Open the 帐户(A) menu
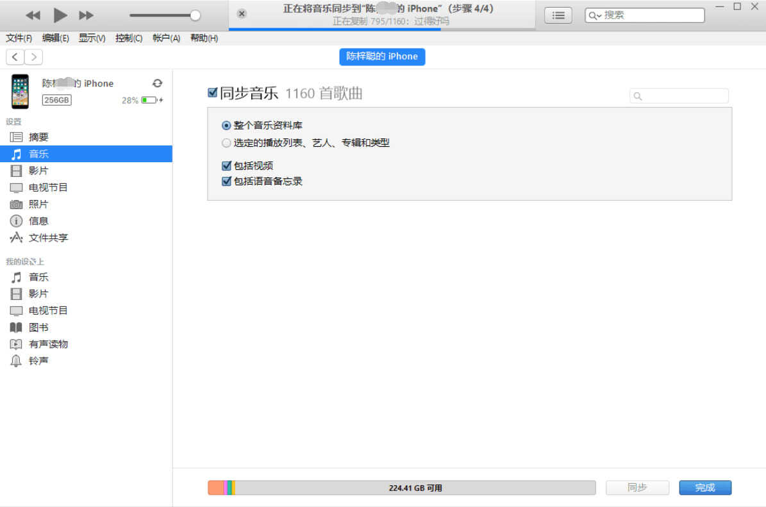This screenshot has width=766, height=507. 166,38
